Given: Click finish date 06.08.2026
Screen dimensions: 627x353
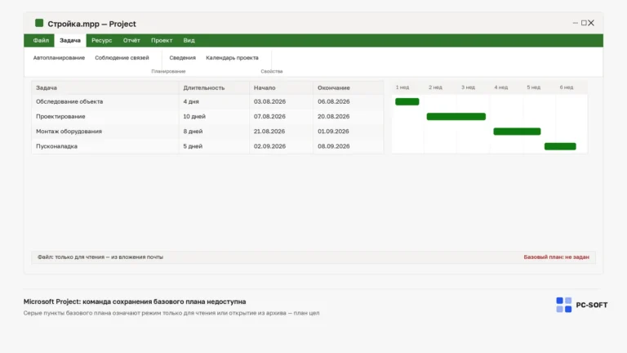Looking at the screenshot, I should pos(333,101).
